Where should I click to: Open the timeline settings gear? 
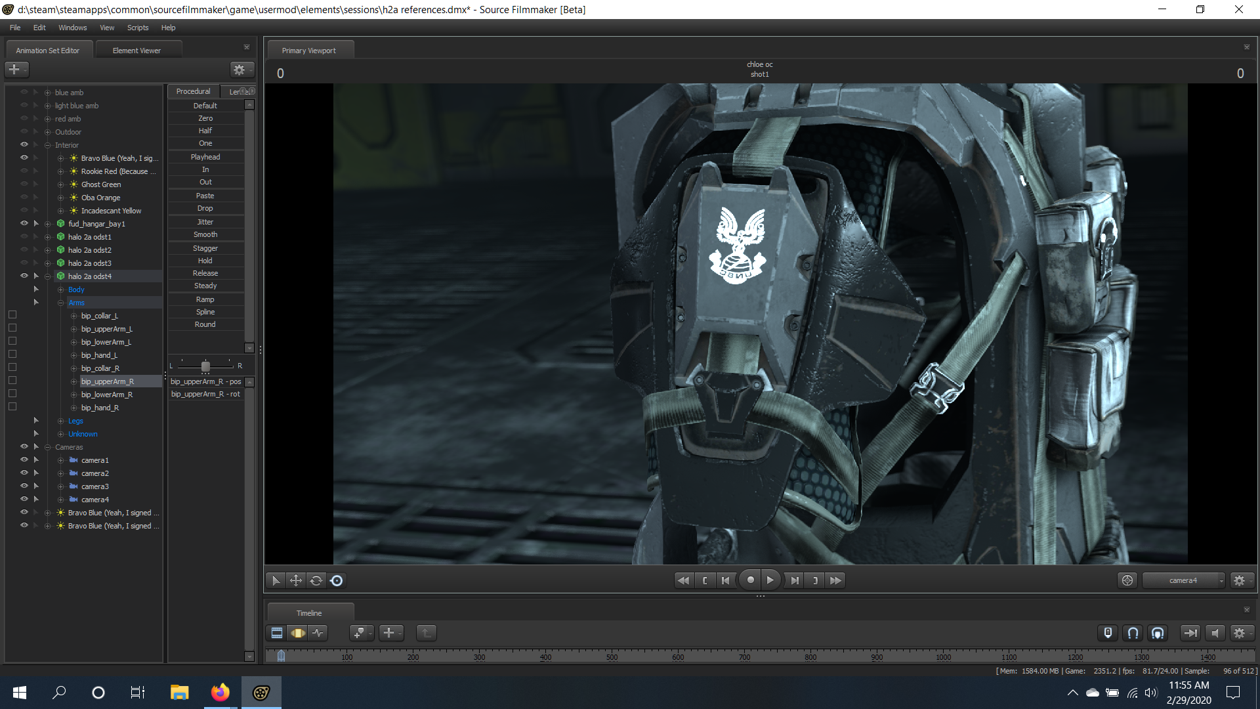click(1242, 633)
